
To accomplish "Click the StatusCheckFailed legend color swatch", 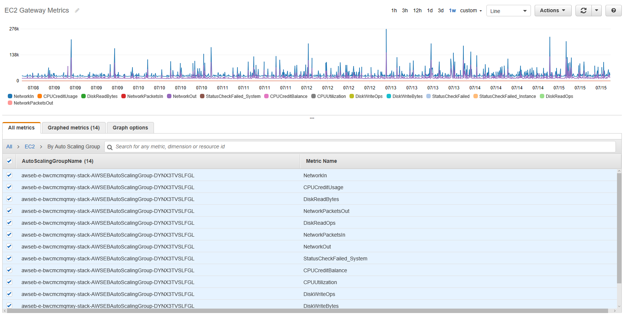I will click(x=429, y=96).
